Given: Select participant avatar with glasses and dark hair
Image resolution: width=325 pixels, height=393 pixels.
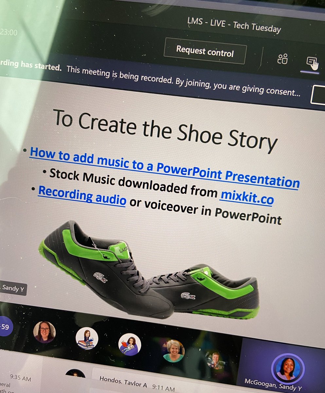Looking at the screenshot, I should (x=45, y=332).
